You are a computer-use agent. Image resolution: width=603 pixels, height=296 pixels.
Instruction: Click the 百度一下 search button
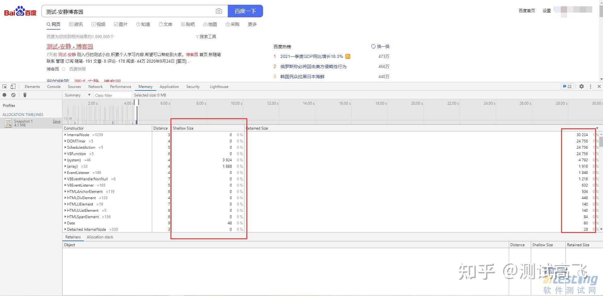tap(245, 11)
